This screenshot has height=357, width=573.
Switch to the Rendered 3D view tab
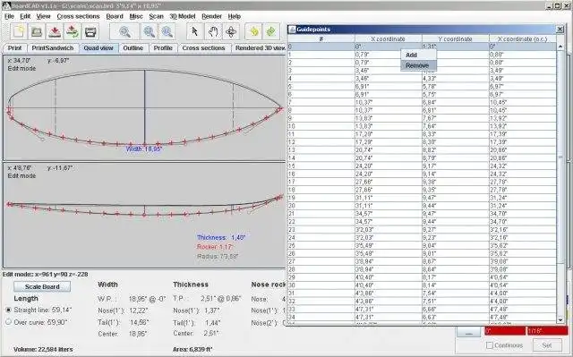(259, 48)
